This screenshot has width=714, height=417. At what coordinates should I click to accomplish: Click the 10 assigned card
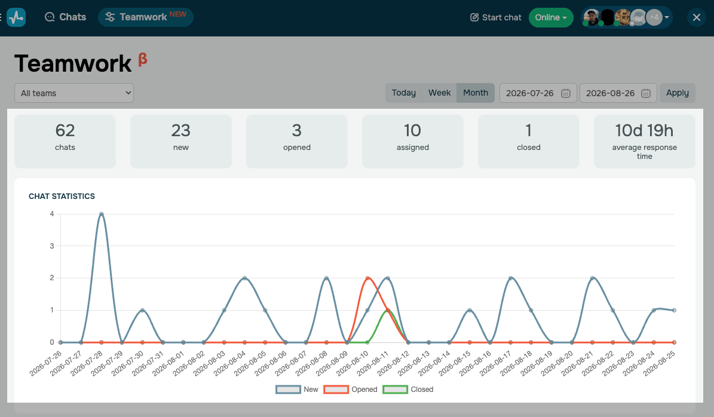412,141
